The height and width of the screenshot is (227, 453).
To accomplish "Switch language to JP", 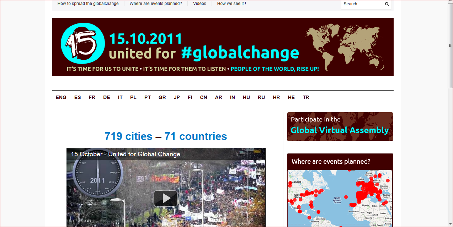I will (x=177, y=97).
